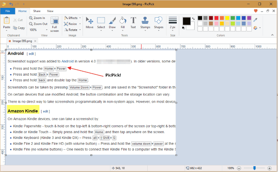Click the zoom in plus button in status bar
The image size is (278, 172).
[269, 168]
